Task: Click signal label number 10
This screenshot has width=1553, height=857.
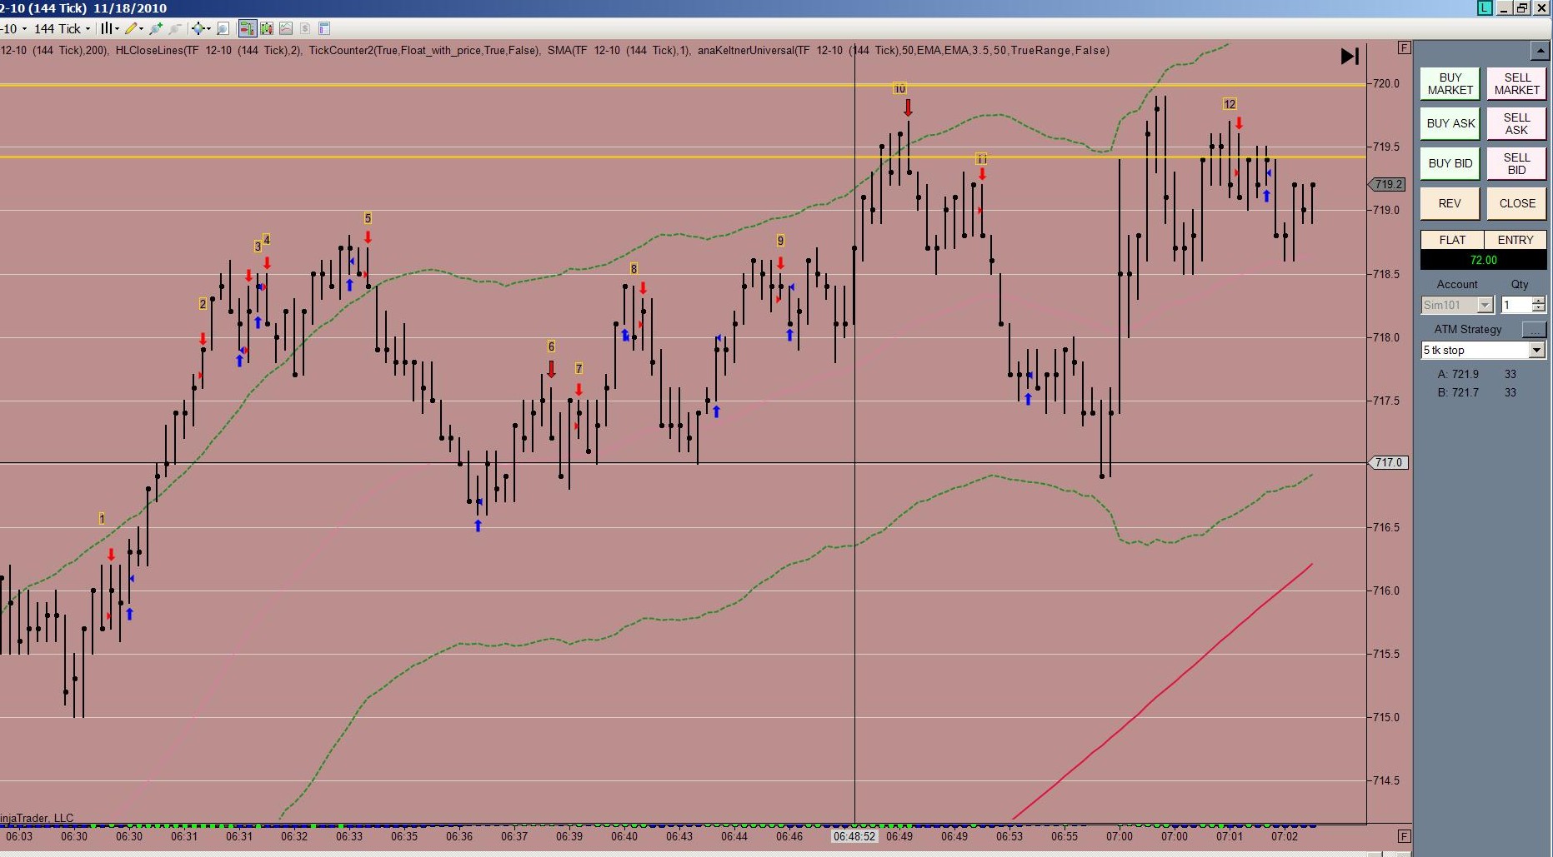Action: click(899, 88)
